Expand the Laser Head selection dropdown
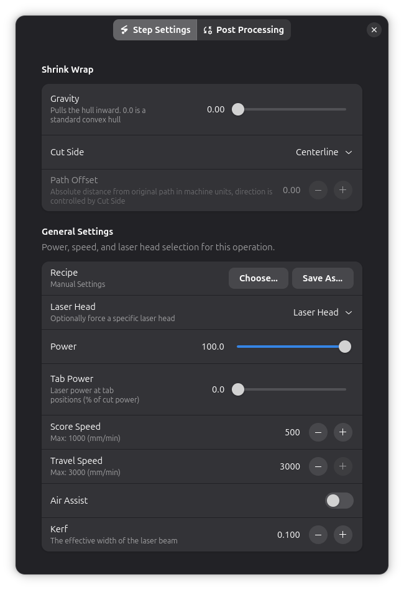The image size is (404, 590). tap(323, 312)
